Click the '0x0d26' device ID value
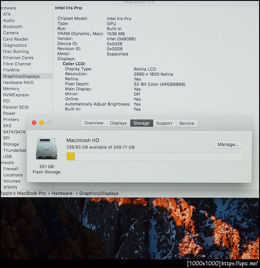The image size is (260, 268). pos(114,44)
